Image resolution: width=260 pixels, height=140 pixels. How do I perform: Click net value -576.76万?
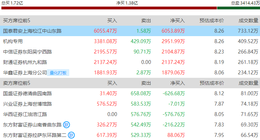[x=174, y=114]
